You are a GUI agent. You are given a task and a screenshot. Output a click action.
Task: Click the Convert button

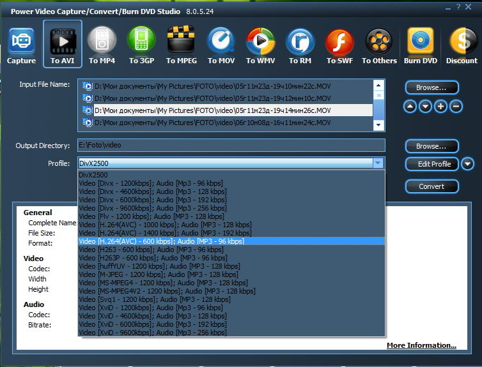[432, 186]
